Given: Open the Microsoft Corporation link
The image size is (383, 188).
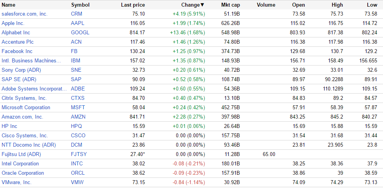Looking at the screenshot, I should point(26,108).
